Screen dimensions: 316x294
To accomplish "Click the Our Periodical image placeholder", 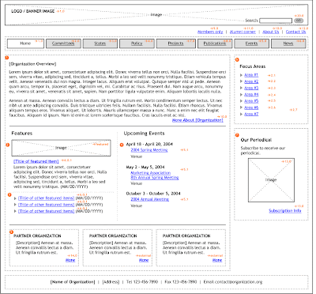I will (x=271, y=180).
